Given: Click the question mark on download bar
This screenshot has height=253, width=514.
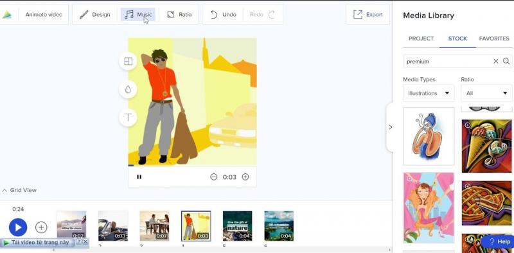Looking at the screenshot, I should (78, 241).
